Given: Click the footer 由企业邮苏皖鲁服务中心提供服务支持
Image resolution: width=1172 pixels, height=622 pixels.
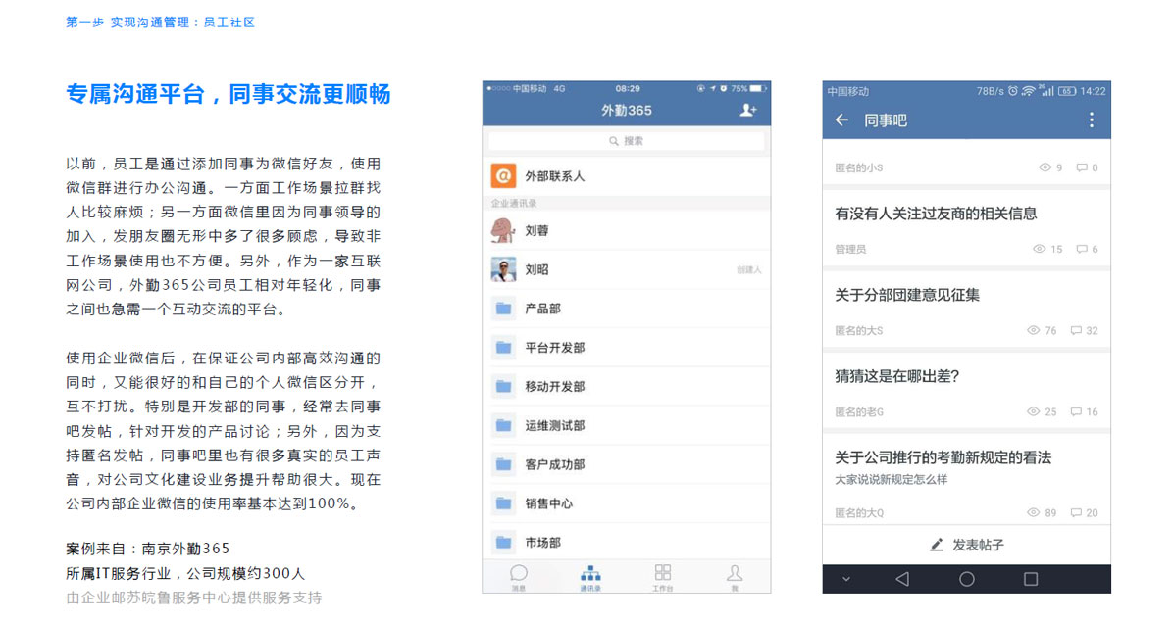Looking at the screenshot, I should (x=194, y=598).
